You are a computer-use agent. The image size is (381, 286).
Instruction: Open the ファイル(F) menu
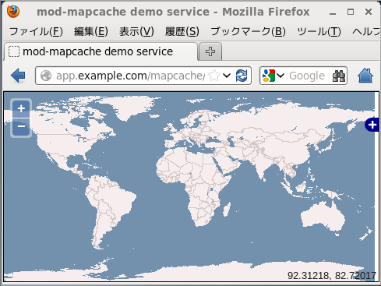(36, 32)
